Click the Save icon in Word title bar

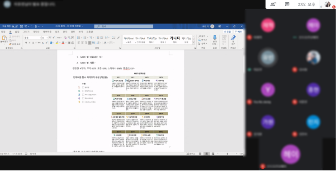(x=21, y=26)
